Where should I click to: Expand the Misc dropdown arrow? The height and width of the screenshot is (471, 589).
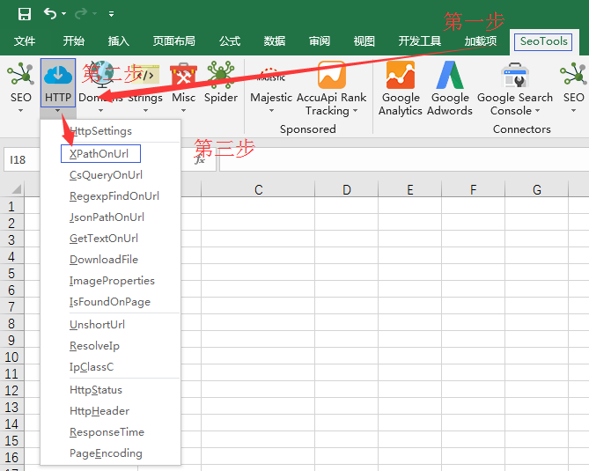183,110
